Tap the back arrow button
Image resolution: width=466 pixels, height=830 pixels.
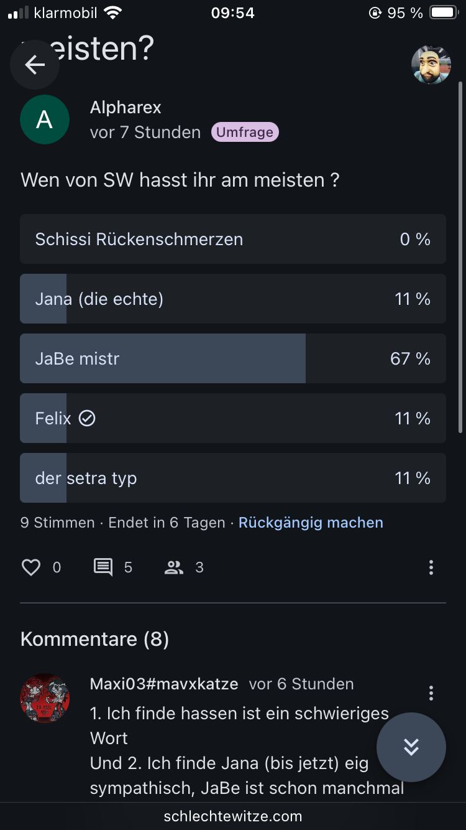click(35, 64)
